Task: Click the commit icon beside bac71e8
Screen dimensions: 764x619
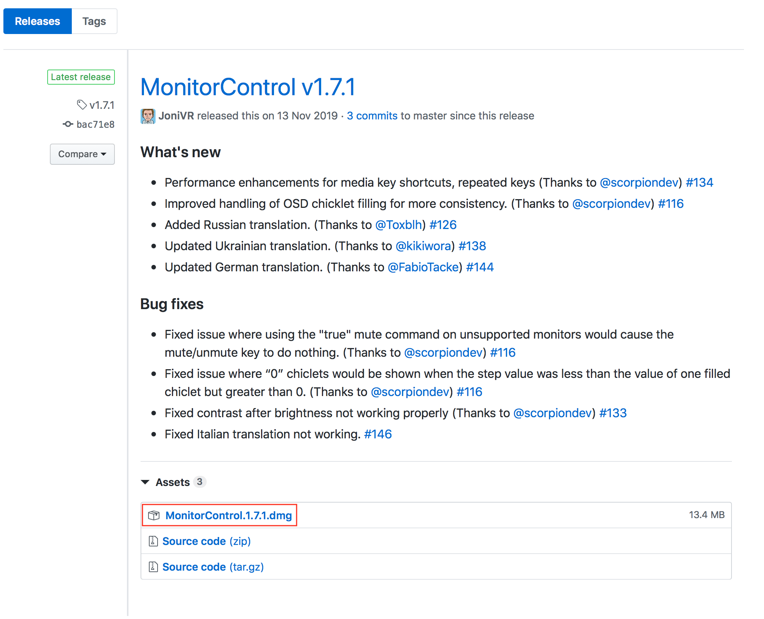Action: [x=68, y=124]
